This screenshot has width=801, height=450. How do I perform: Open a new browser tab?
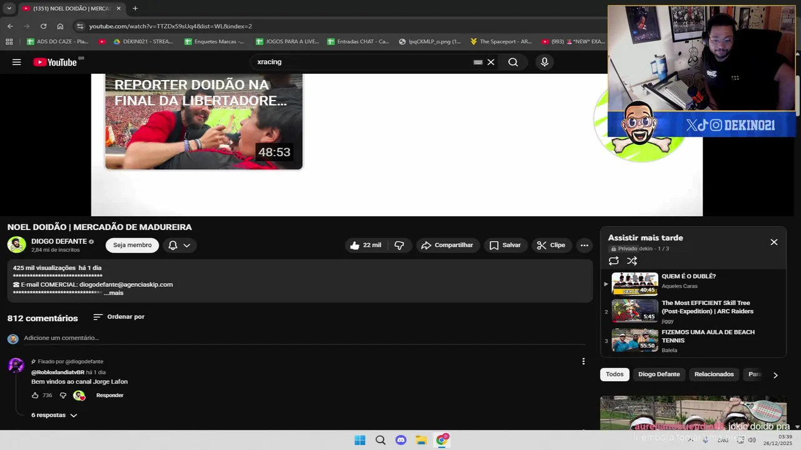tap(135, 8)
